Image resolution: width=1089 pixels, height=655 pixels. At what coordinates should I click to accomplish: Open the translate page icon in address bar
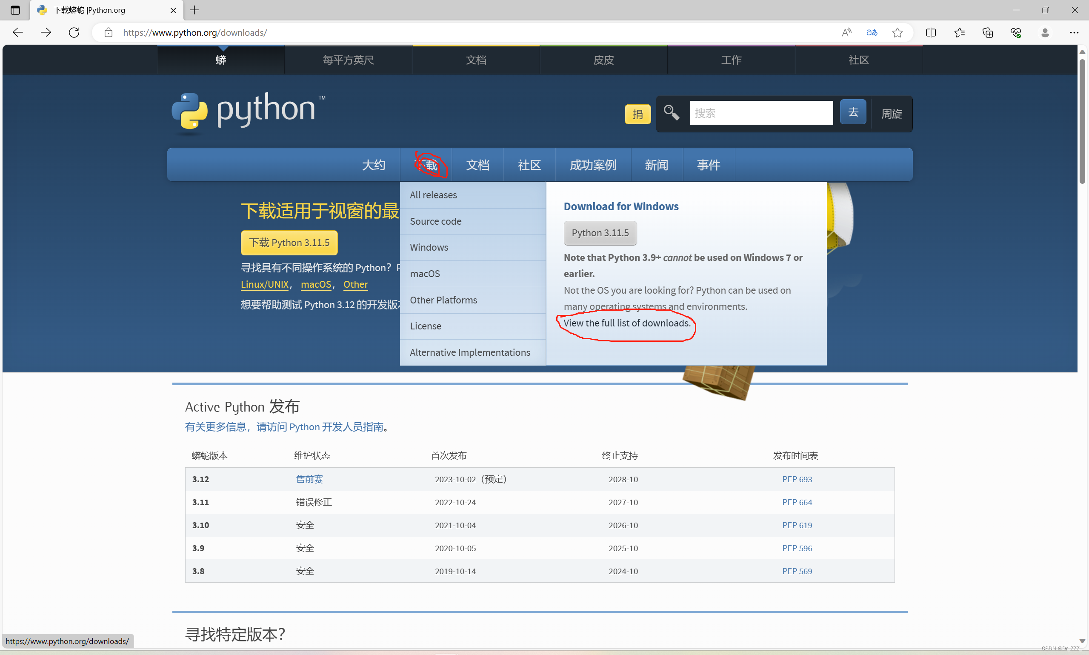coord(872,32)
